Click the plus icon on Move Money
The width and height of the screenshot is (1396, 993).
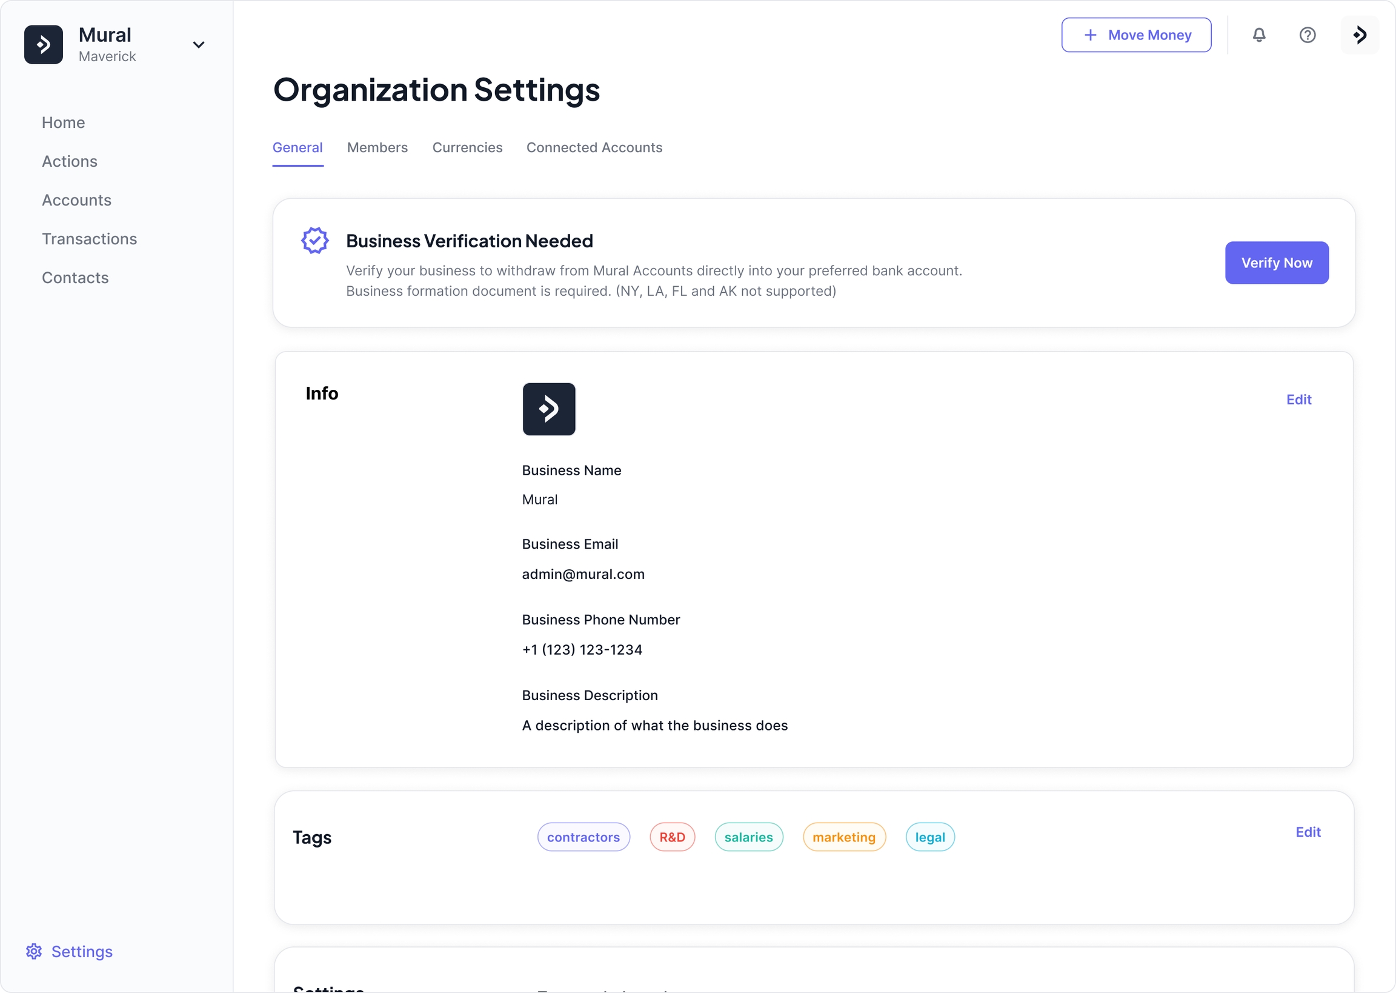[1090, 35]
